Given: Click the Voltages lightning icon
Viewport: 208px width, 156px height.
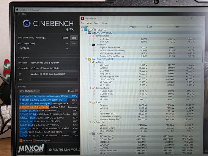Looking at the screenshot, I should (x=93, y=62).
